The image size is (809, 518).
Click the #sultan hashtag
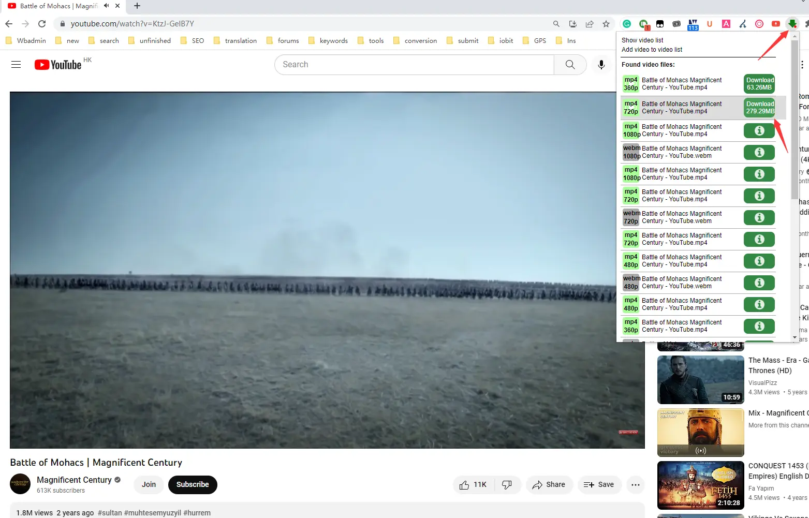(x=110, y=513)
